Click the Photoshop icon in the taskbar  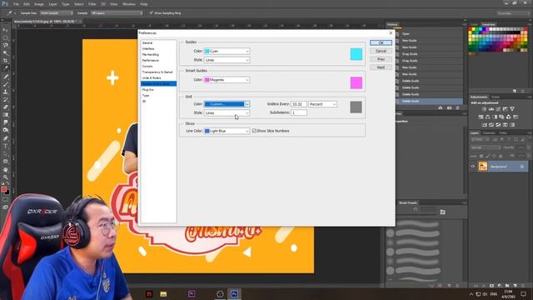click(x=234, y=293)
